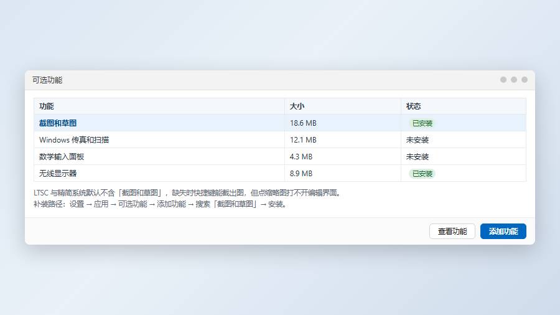
Task: Click the middle window control dot
Action: coord(513,80)
